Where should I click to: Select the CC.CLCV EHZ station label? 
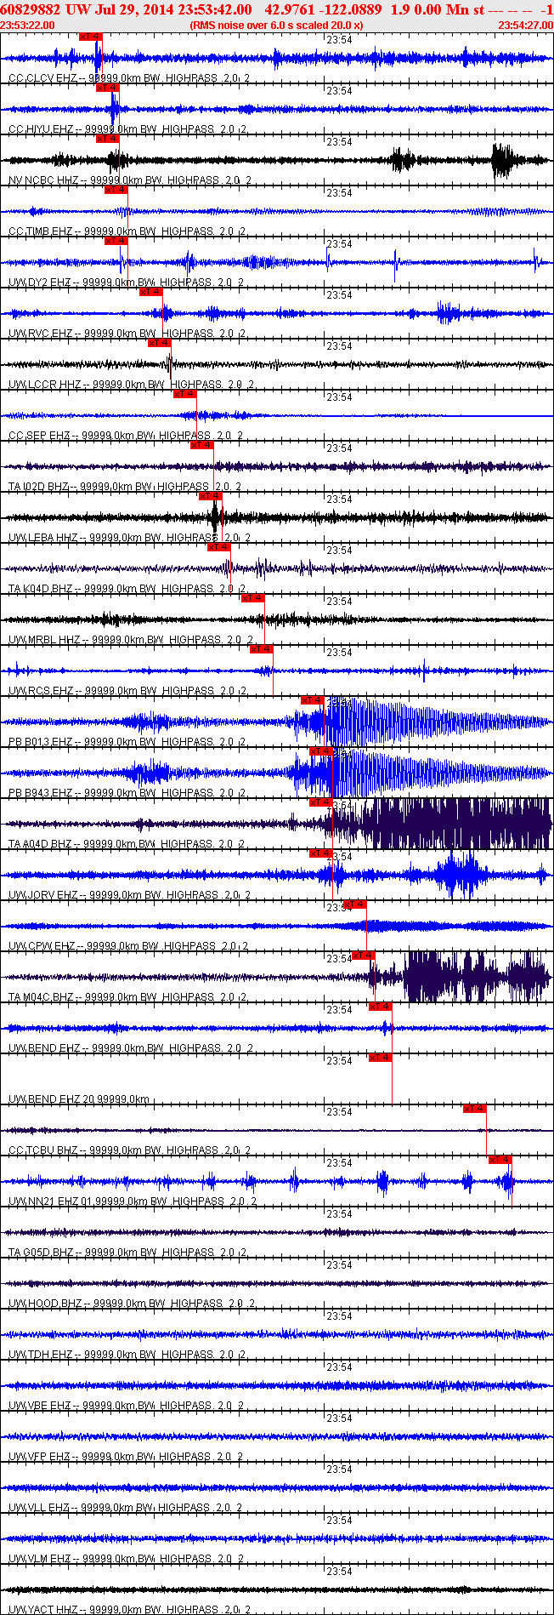pyautogui.click(x=129, y=78)
